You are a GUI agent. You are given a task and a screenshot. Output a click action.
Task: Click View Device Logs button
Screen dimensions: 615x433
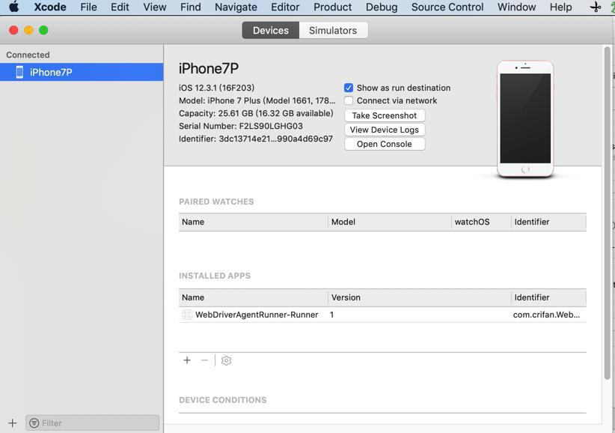(385, 130)
